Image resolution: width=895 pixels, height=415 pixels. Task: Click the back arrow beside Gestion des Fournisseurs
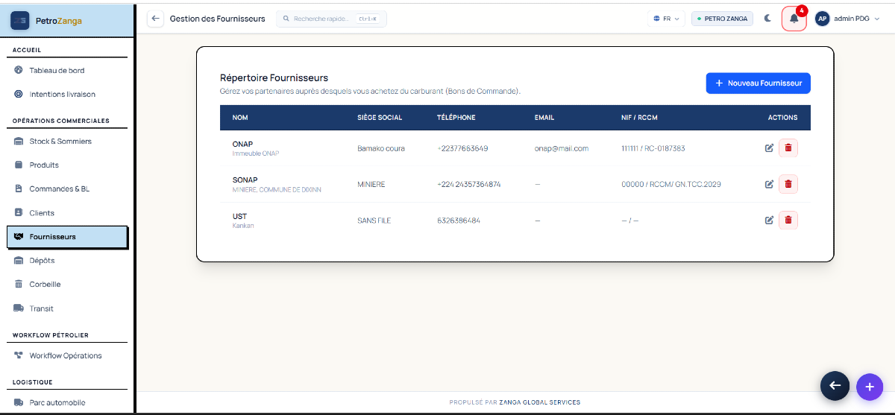pos(155,19)
